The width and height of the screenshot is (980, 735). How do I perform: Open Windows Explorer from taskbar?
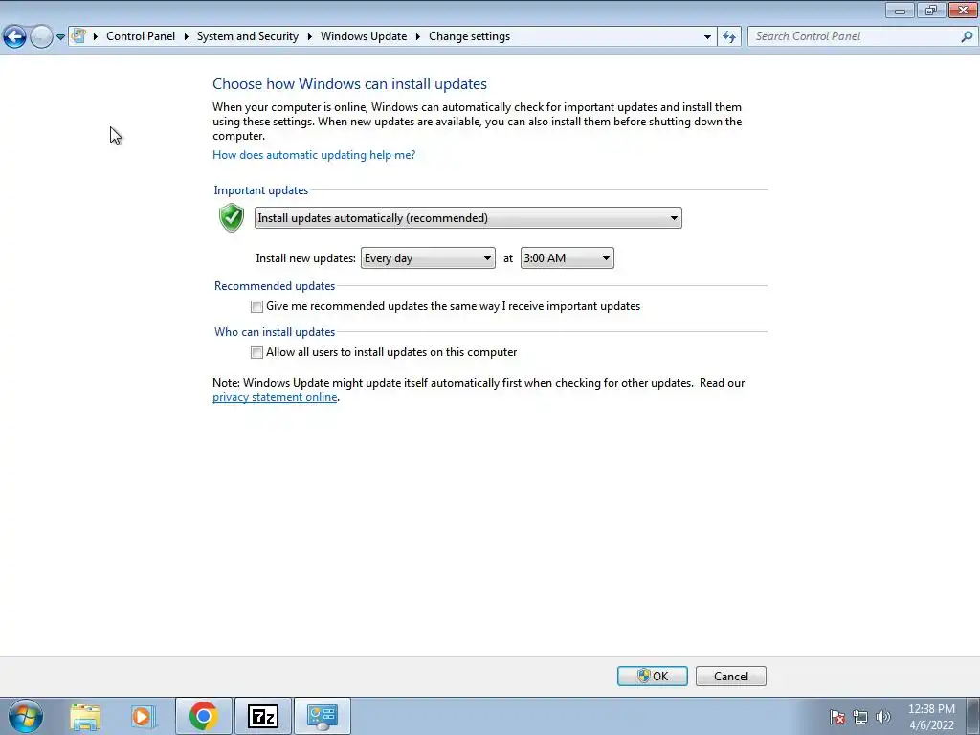point(85,716)
